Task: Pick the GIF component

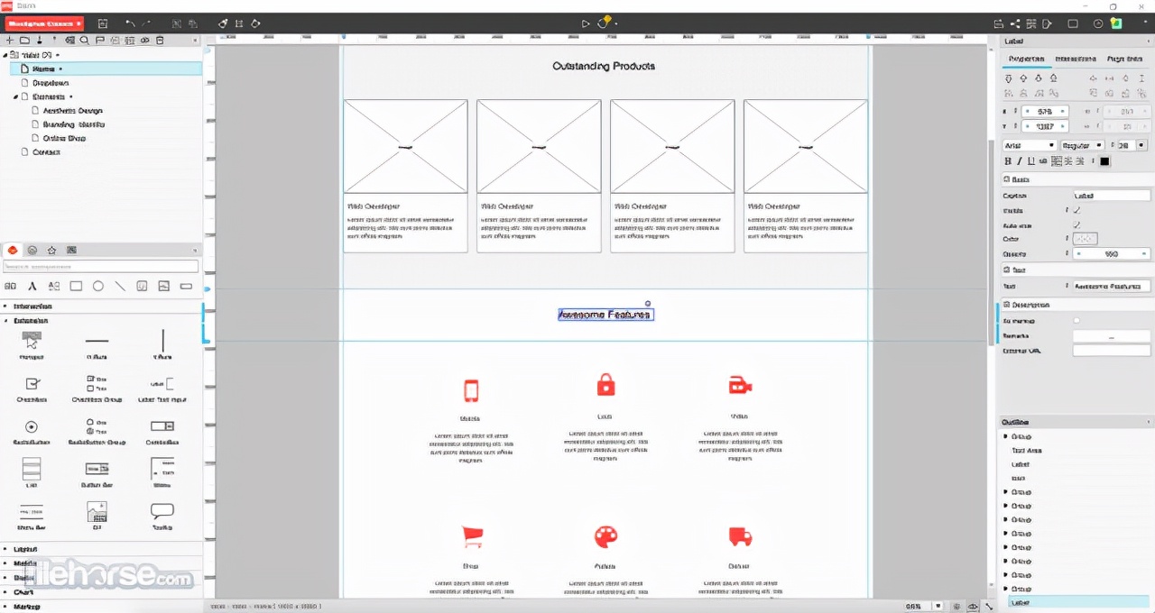Action: (x=97, y=517)
